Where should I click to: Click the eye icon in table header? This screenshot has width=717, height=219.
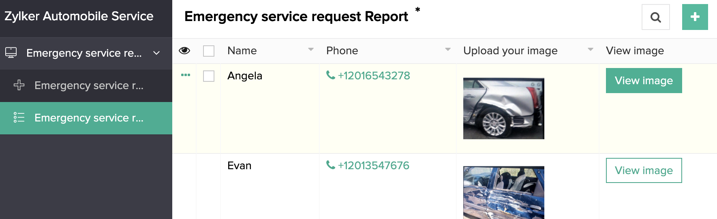pyautogui.click(x=184, y=51)
